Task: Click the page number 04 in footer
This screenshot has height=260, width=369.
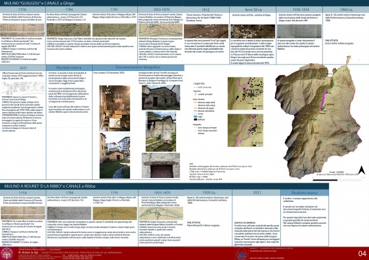Action: [x=362, y=254]
